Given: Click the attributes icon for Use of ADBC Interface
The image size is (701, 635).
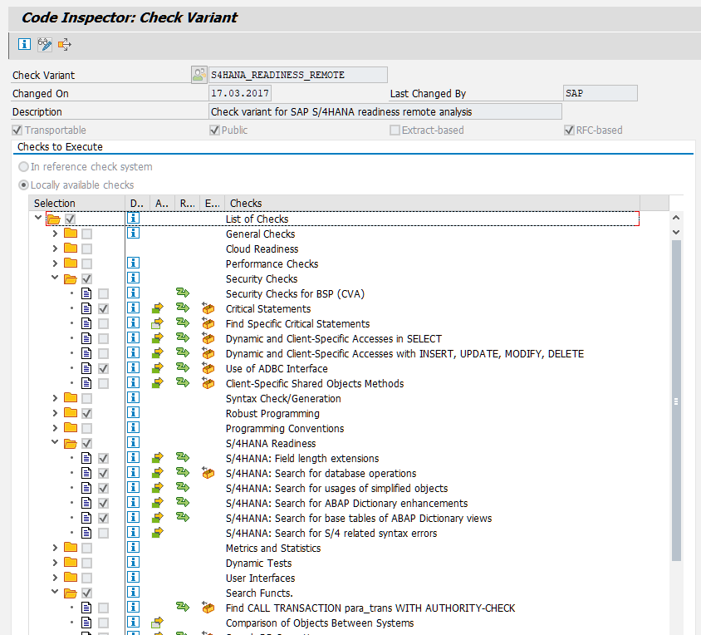Looking at the screenshot, I should coord(157,368).
